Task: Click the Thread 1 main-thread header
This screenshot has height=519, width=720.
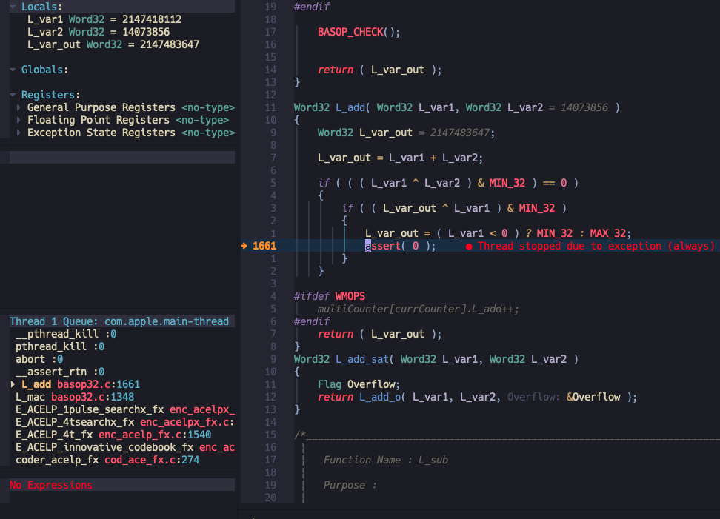Action: click(x=119, y=321)
